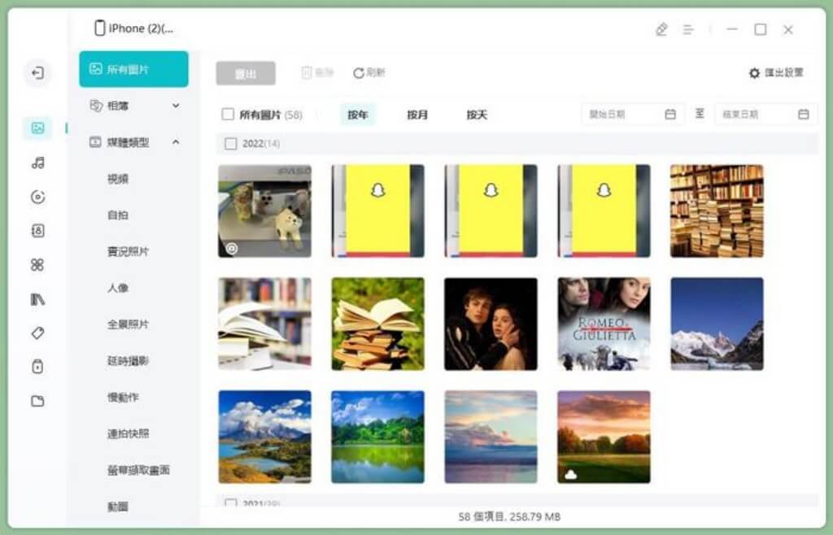The width and height of the screenshot is (833, 535).
Task: Click the live photo badge on cat thumbnail
Action: 232,248
